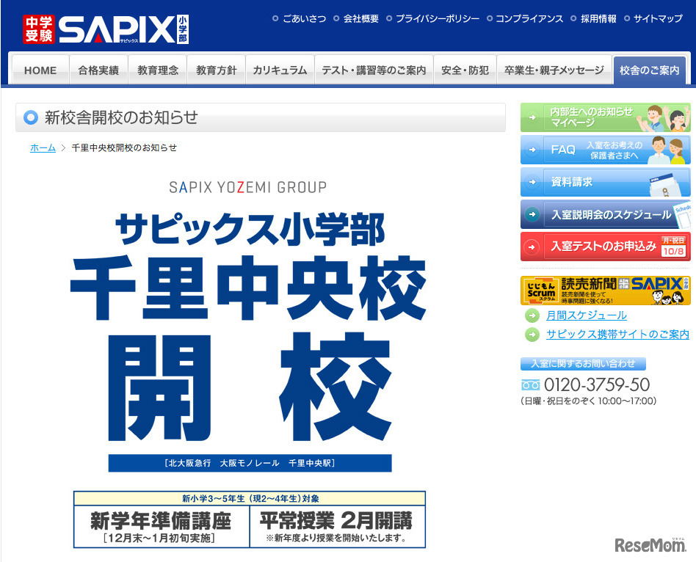Image resolution: width=696 pixels, height=562 pixels.
Task: Click the 千里中央校開校のお知らせ breadcrumb text
Action: coord(124,147)
